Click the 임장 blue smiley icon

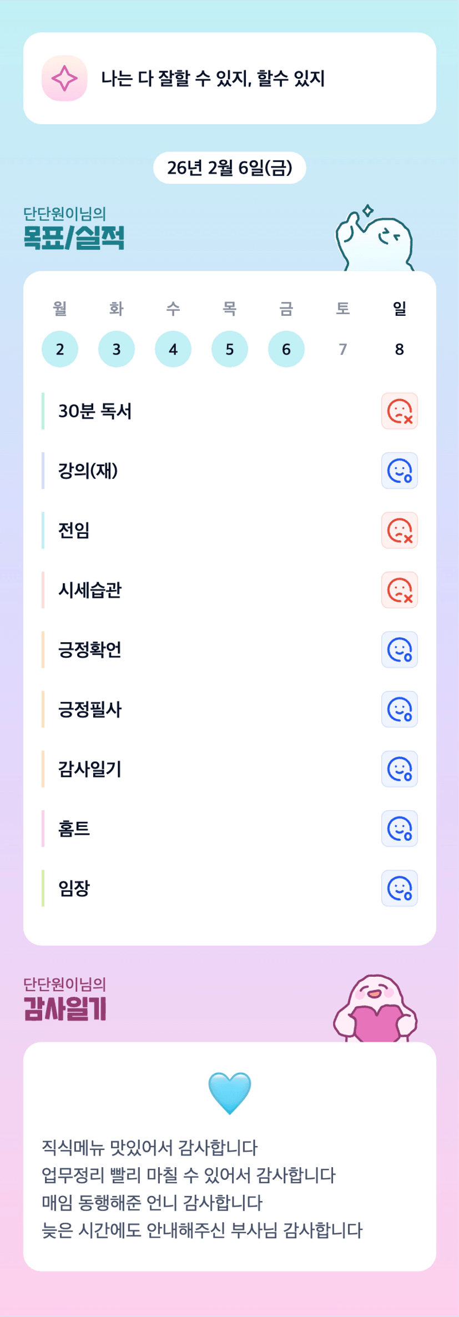[399, 889]
